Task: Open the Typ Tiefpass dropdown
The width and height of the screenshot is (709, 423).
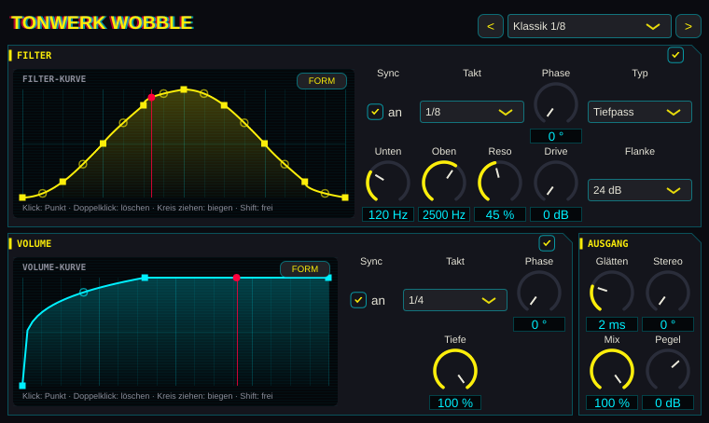Action: (x=640, y=112)
